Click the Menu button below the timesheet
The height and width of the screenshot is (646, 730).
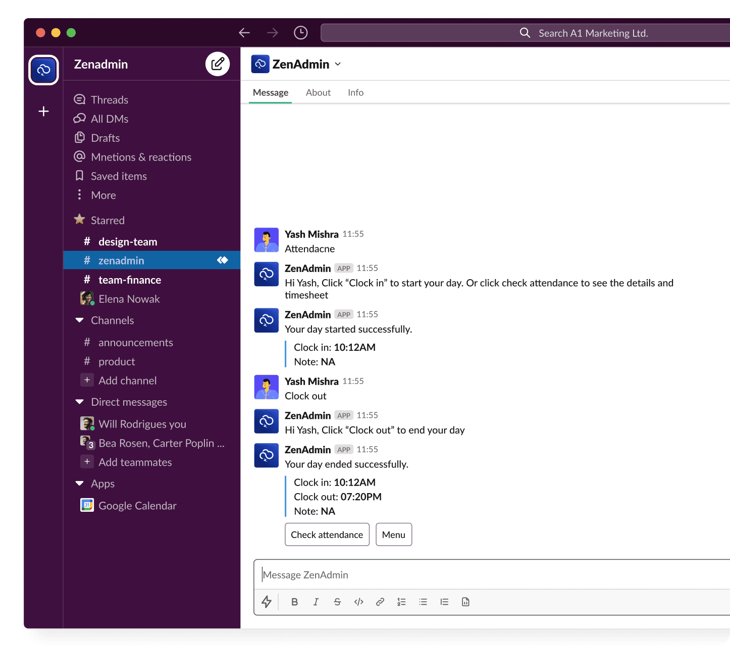[394, 534]
